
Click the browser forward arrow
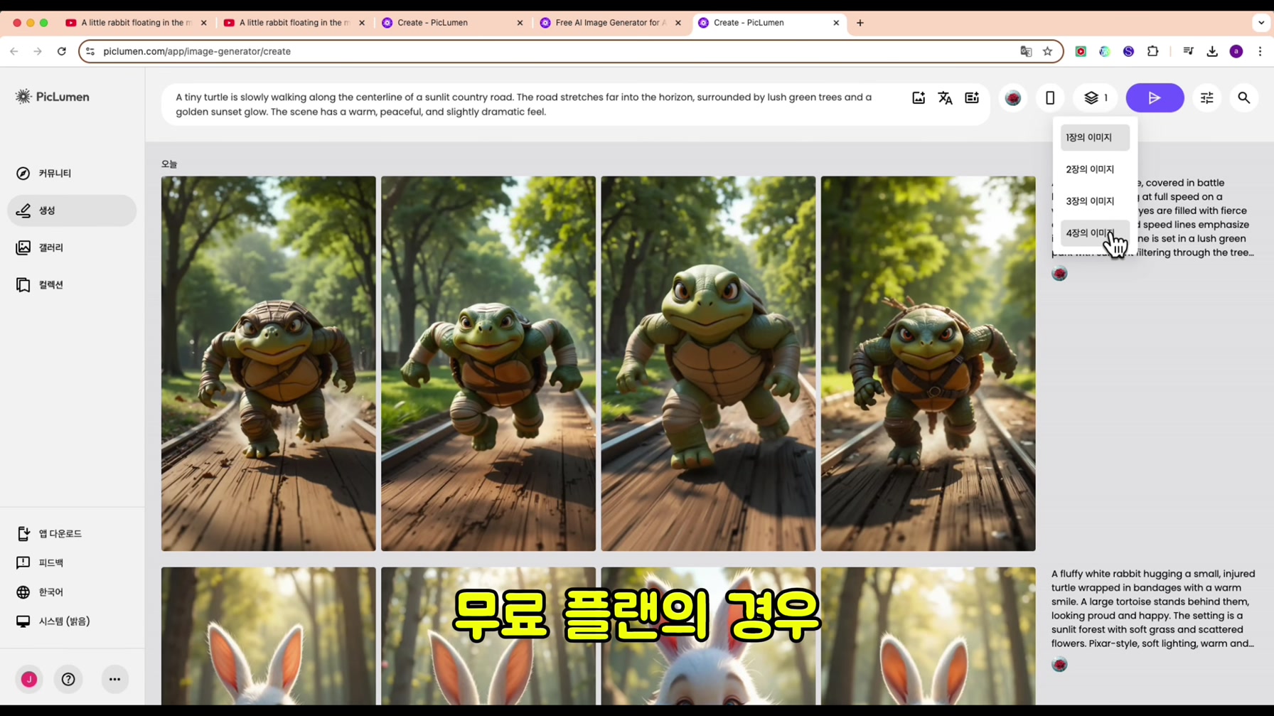(x=38, y=51)
